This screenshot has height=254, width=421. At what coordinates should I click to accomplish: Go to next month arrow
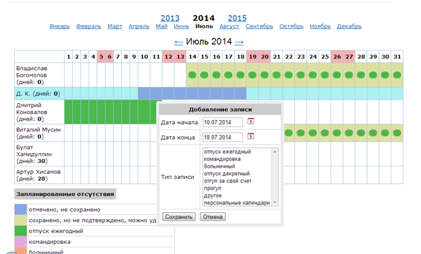click(x=239, y=42)
